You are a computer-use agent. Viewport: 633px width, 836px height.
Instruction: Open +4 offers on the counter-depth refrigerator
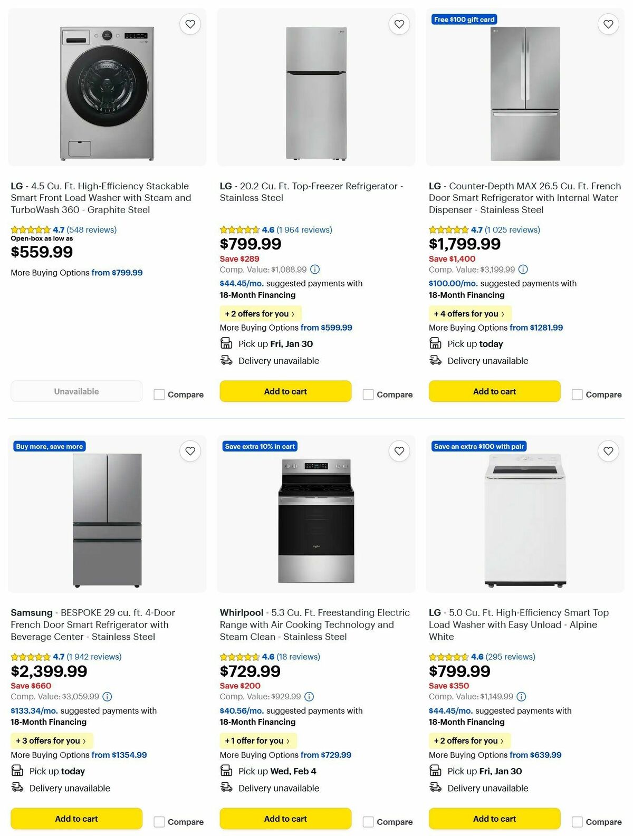[469, 313]
